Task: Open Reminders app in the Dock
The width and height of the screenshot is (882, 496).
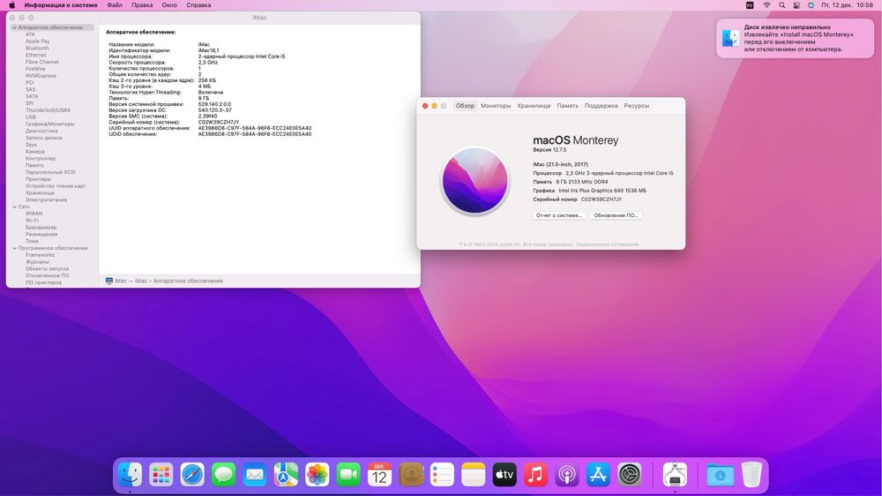Action: coord(442,475)
